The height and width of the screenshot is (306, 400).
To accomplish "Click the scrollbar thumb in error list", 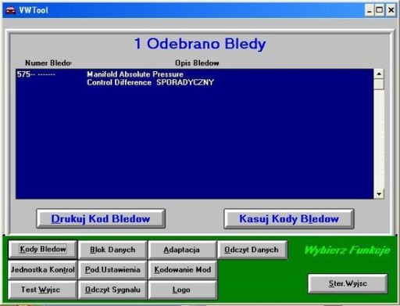I will click(379, 85).
